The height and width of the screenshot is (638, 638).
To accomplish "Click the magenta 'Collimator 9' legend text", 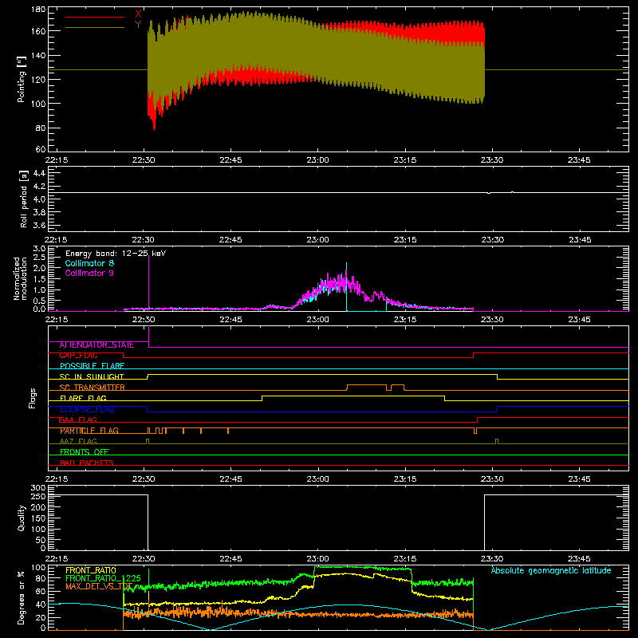I will pos(89,273).
